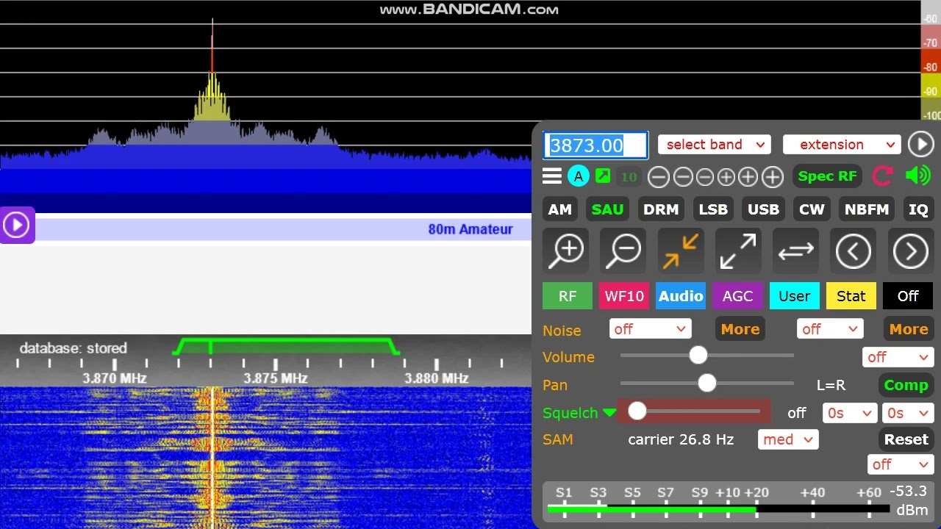This screenshot has height=529, width=941.
Task: Click the green 10 step button
Action: pos(629,176)
